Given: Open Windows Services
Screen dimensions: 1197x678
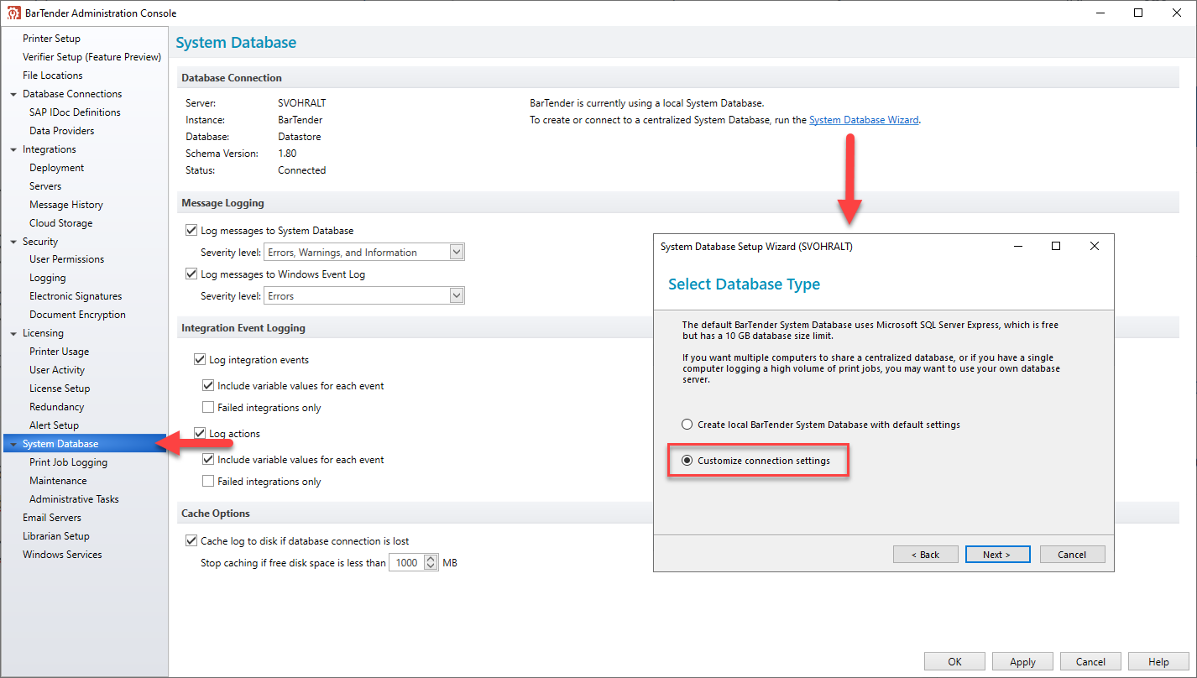Looking at the screenshot, I should pos(62,555).
